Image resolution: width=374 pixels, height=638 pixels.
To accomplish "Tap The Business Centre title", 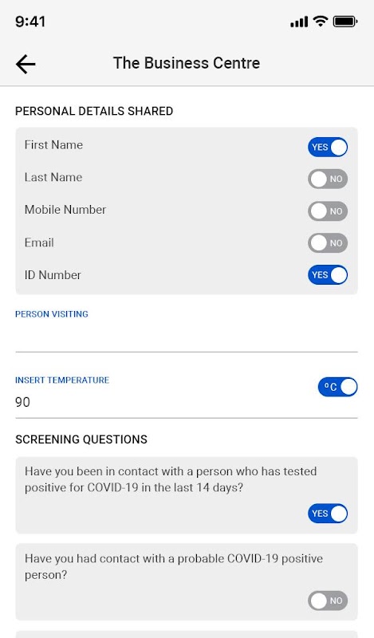I will point(187,63).
